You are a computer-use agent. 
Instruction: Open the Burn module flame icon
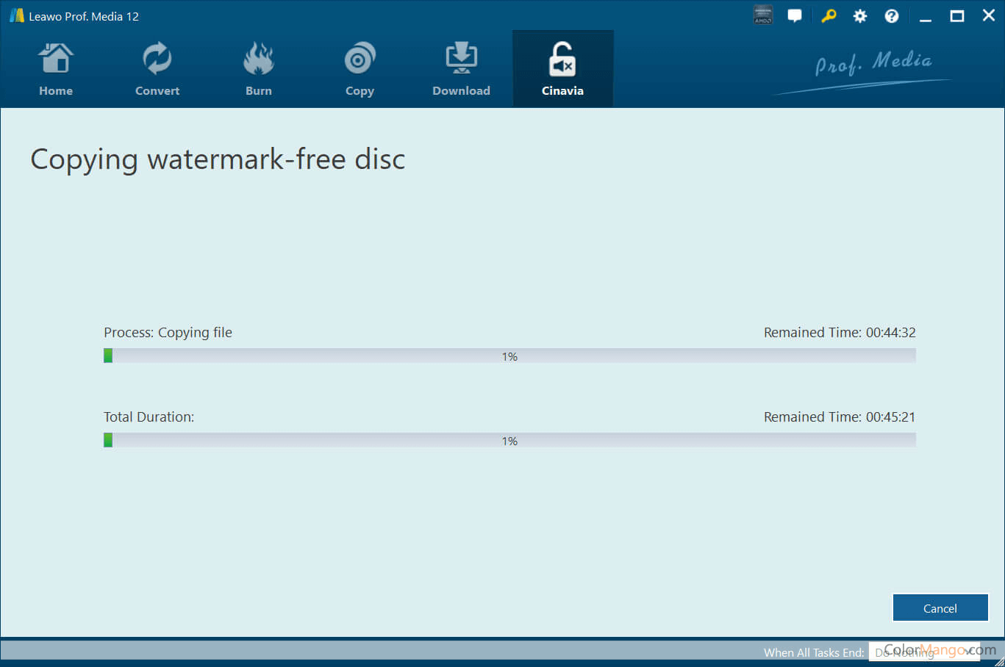(x=259, y=60)
